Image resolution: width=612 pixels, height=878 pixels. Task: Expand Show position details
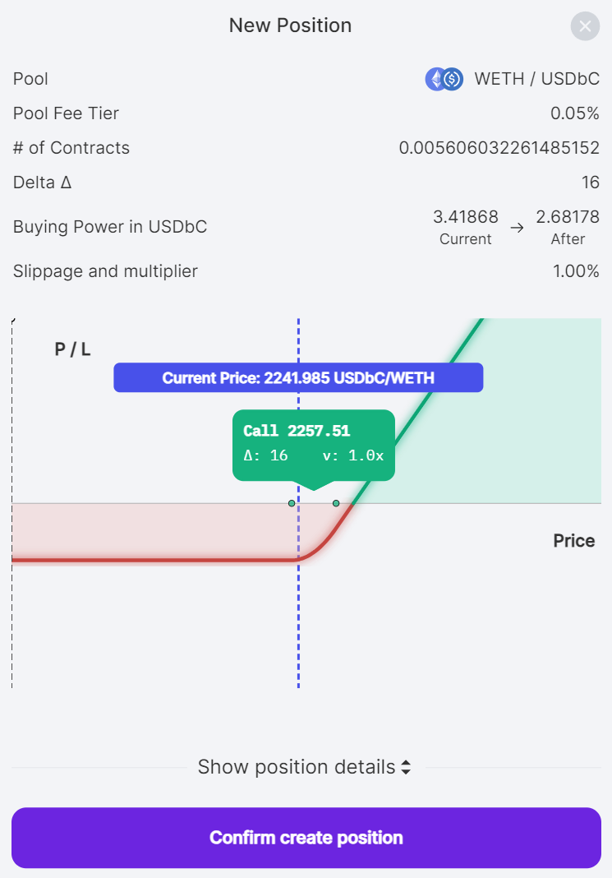click(297, 768)
